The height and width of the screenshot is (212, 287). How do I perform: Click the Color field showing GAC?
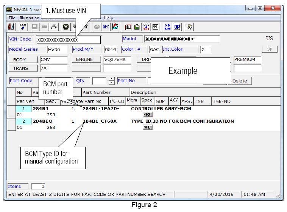(154, 50)
